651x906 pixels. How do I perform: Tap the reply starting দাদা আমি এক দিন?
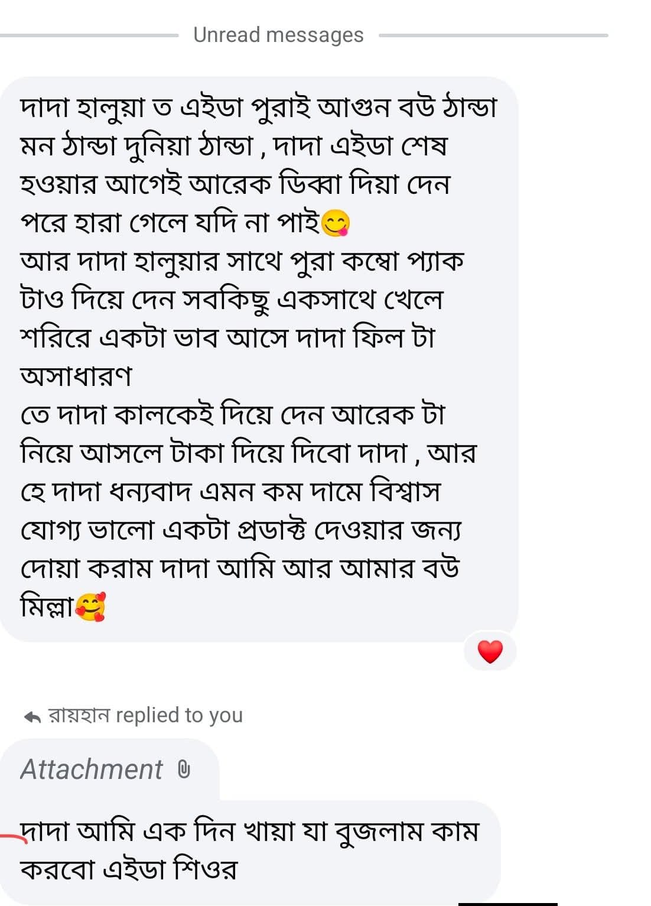click(249, 832)
